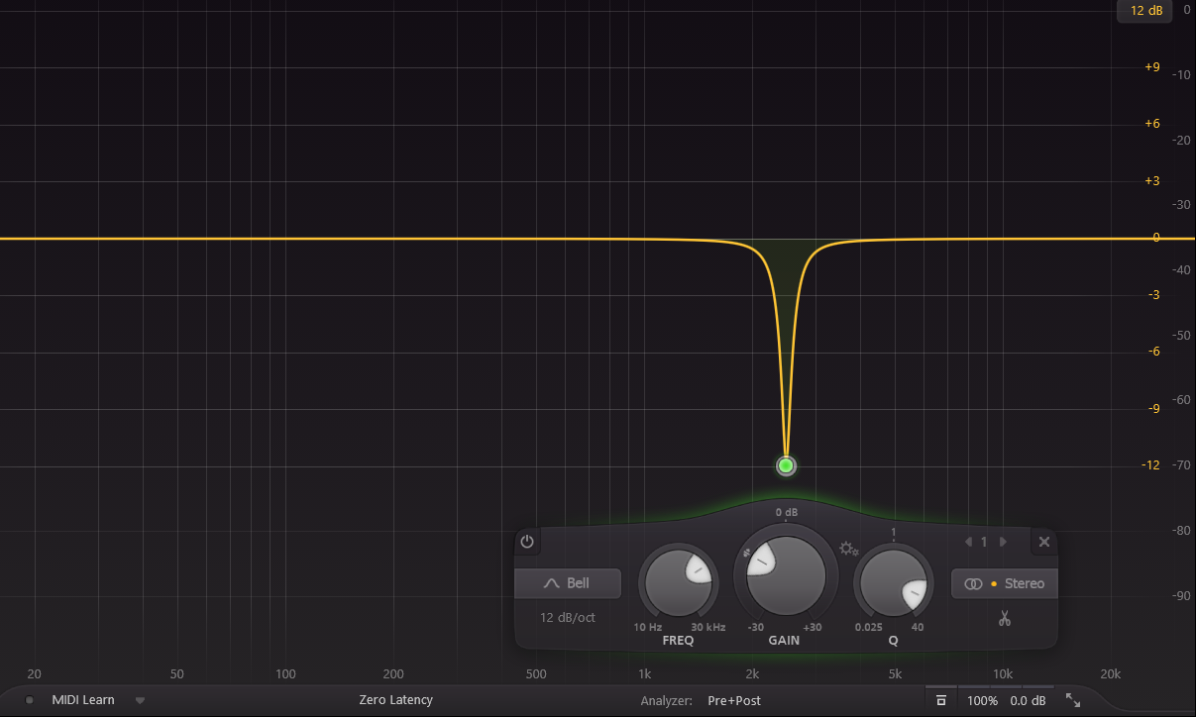
Task: Click the GAIN knob
Action: [785, 576]
